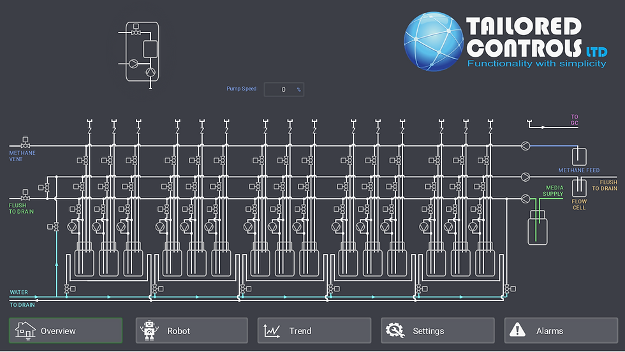625x352 pixels.
Task: Toggle the valve on the cyan water riser
Action: coord(53,226)
